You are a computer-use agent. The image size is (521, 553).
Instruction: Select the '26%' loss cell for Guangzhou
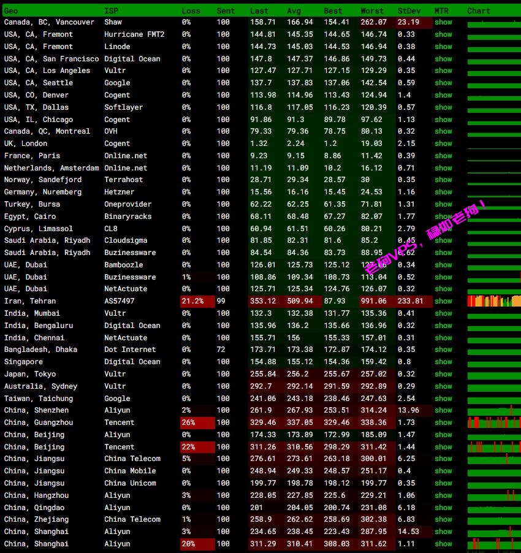(x=197, y=422)
